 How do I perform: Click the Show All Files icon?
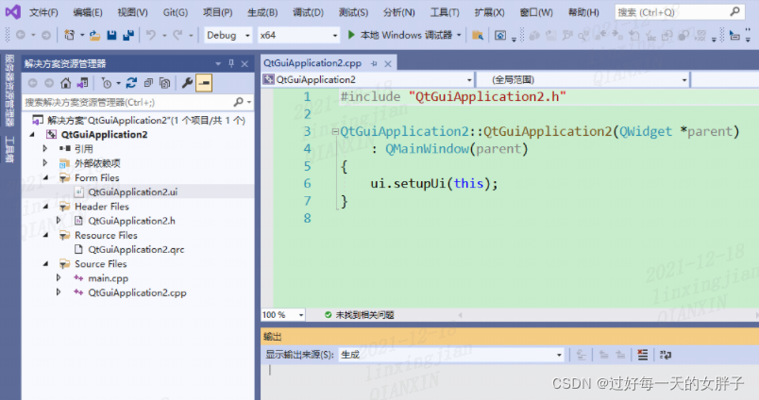coord(164,83)
